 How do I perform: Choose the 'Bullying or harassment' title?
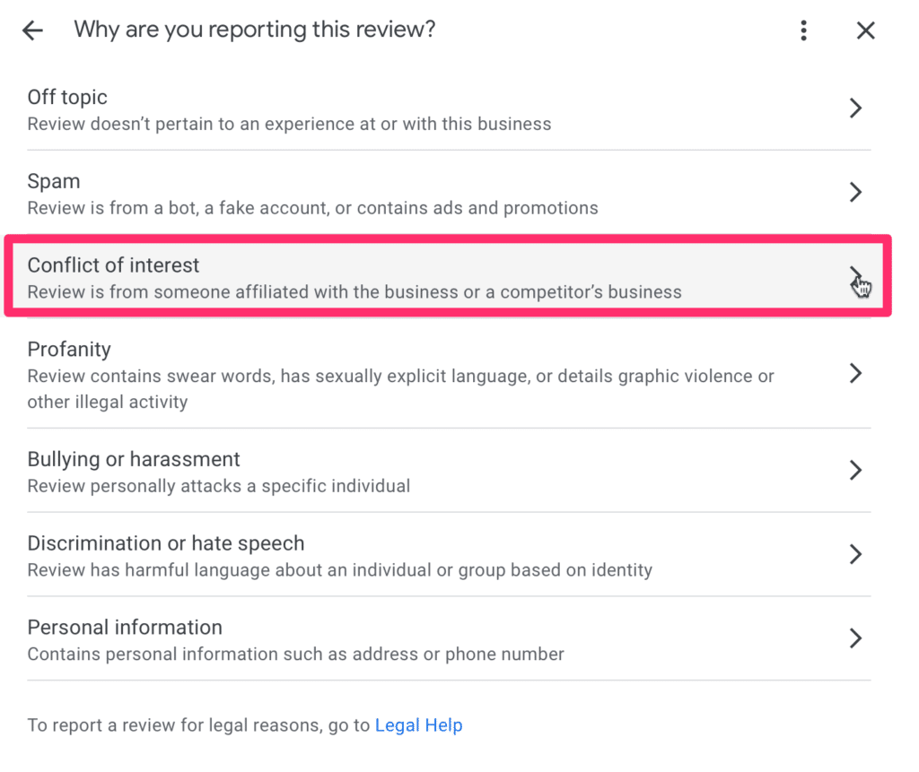click(x=134, y=459)
